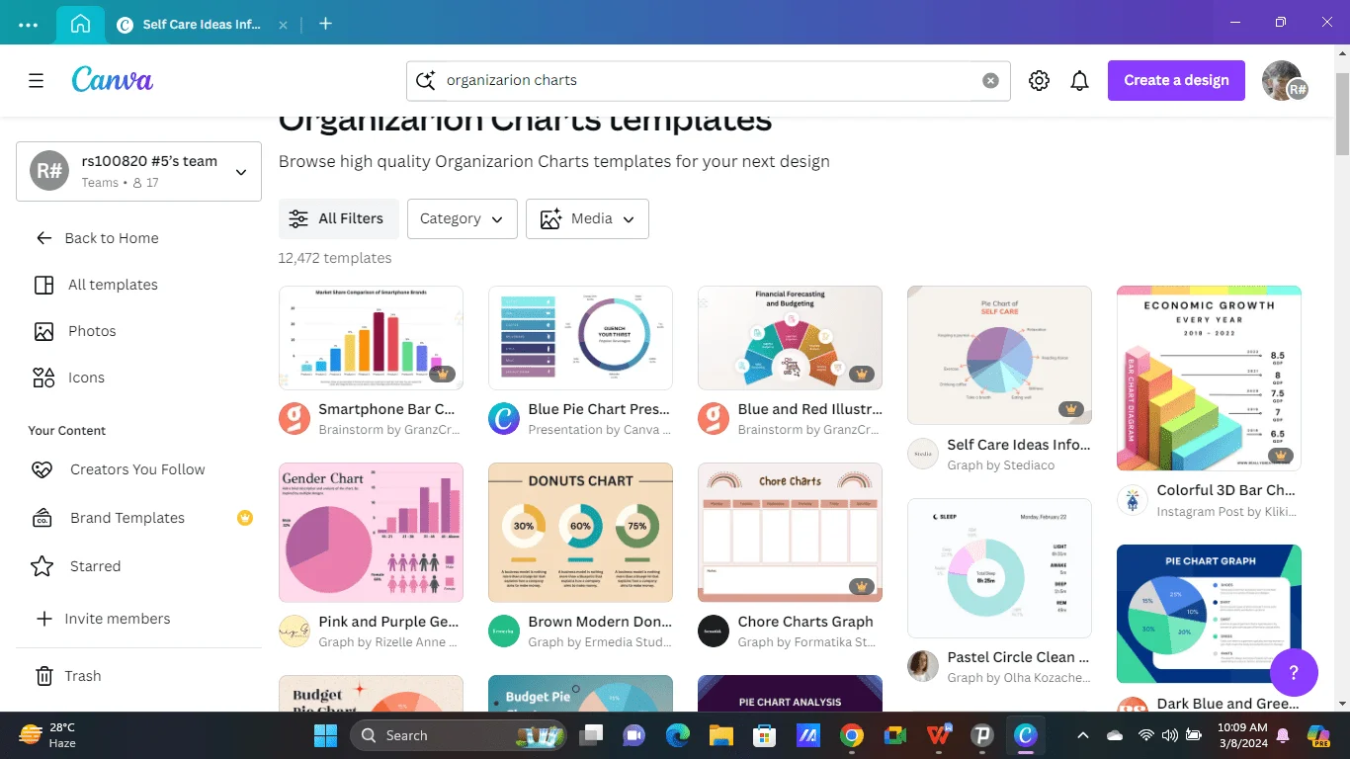
Task: Click the Photos sidebar icon
Action: [x=43, y=331]
